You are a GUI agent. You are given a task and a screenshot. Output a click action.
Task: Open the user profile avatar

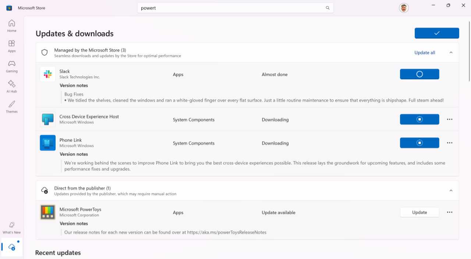click(x=404, y=8)
